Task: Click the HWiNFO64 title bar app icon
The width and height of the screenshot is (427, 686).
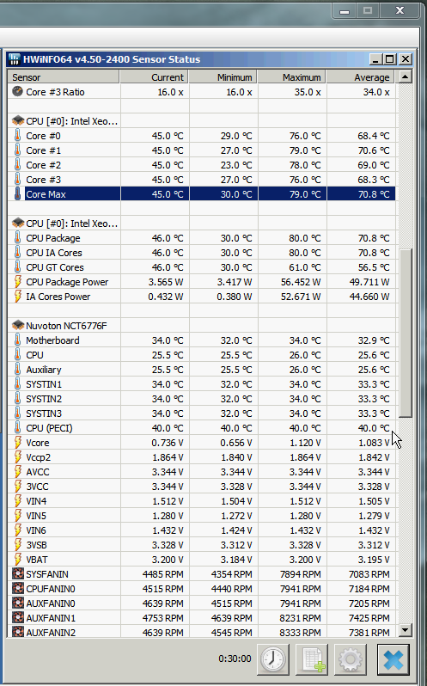Action: 15,59
